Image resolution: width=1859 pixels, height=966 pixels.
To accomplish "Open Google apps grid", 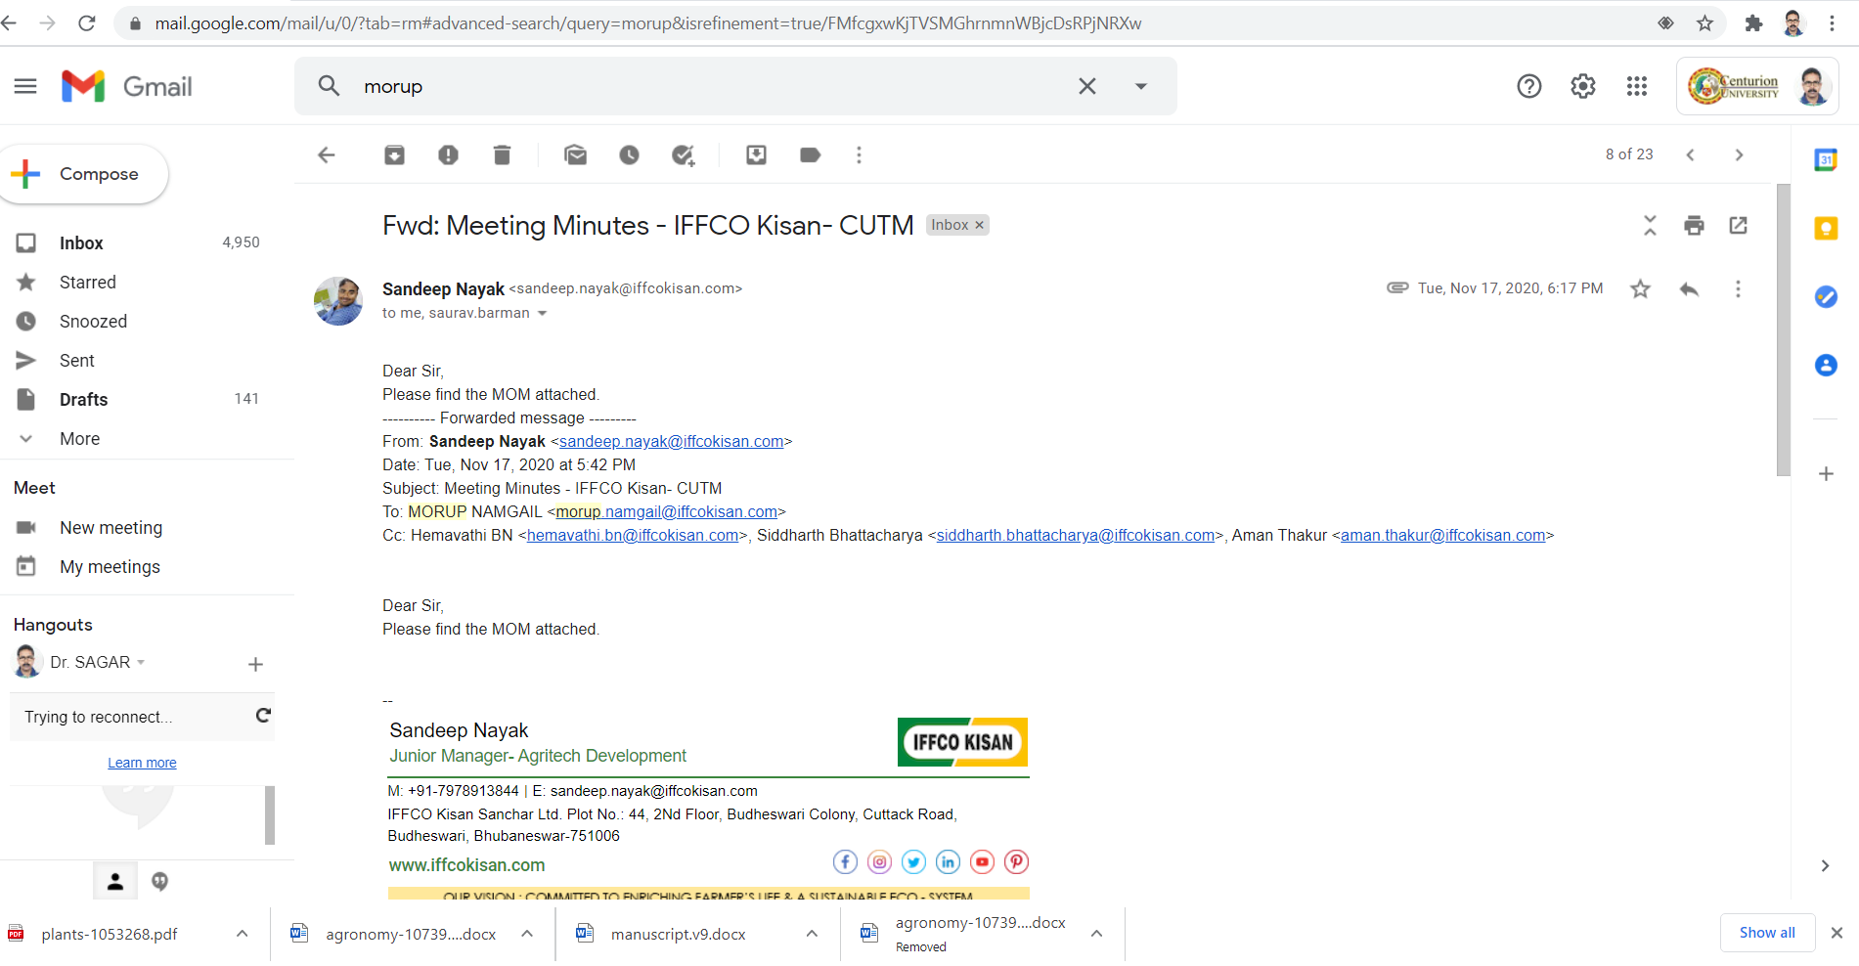I will click(1636, 86).
